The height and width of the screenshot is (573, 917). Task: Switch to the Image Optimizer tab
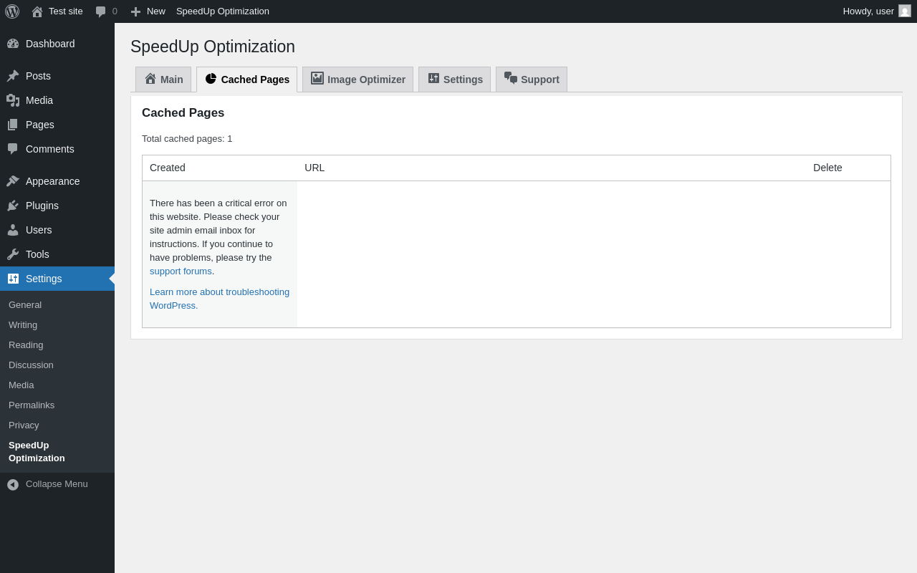(x=357, y=80)
